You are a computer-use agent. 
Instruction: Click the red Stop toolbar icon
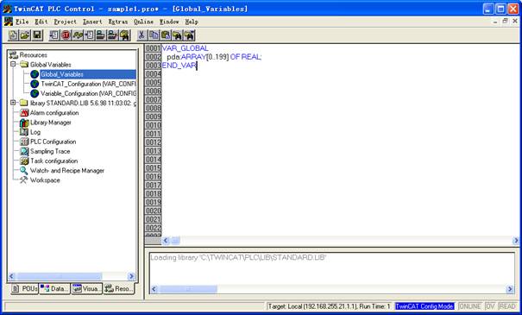(66, 35)
